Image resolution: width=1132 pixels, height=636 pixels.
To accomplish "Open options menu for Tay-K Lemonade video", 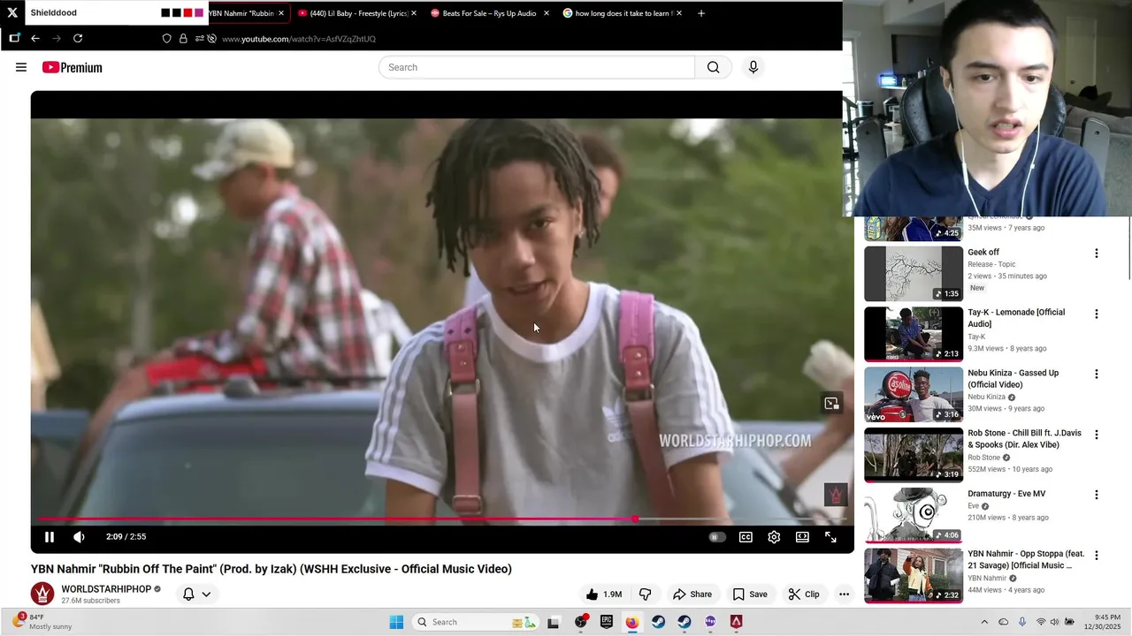I will point(1097,314).
